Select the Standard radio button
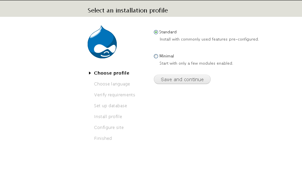Viewport: 302px width, 184px height. pos(156,32)
